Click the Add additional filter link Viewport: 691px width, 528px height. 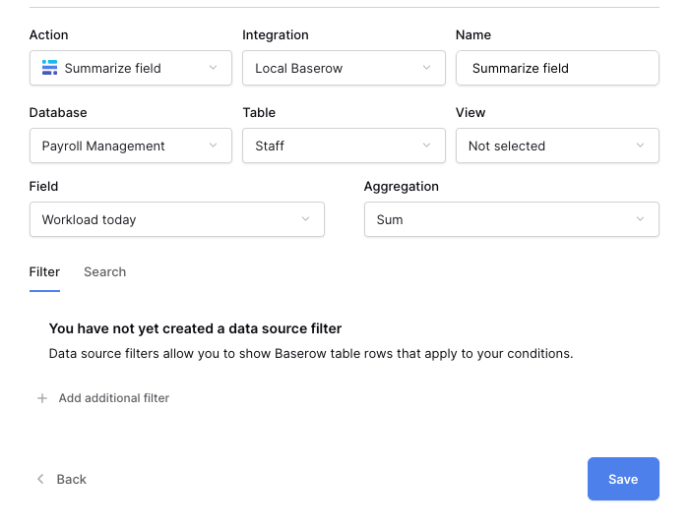point(113,398)
